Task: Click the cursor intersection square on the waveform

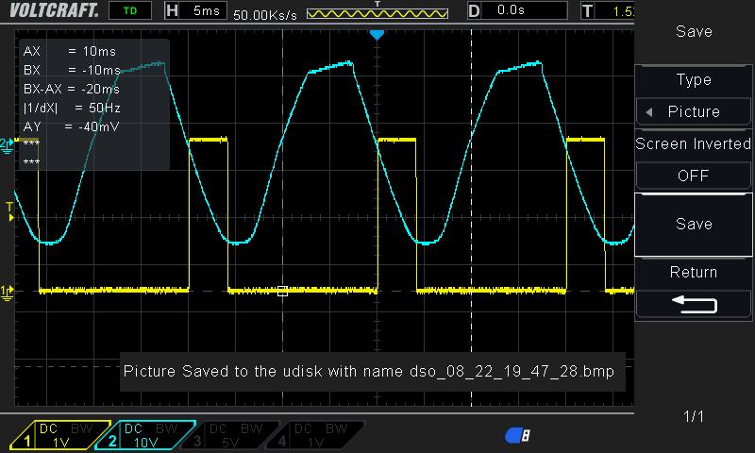Action: 282,291
